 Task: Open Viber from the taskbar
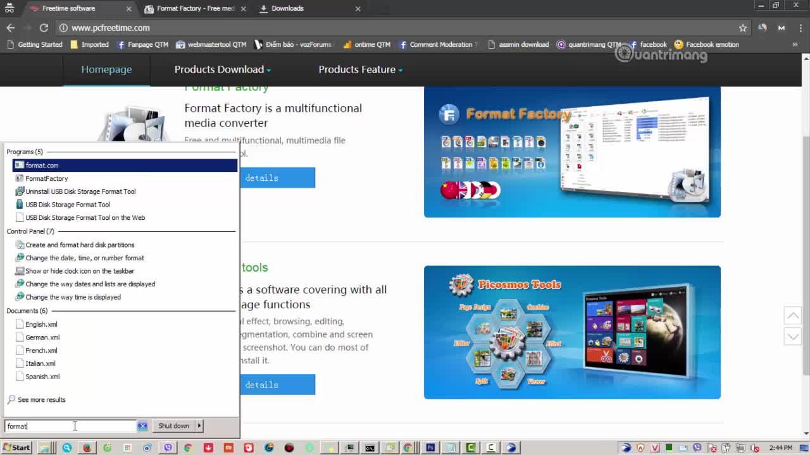click(x=168, y=447)
